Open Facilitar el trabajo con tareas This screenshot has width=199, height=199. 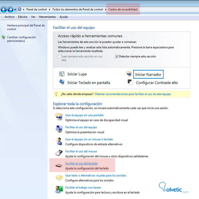pyautogui.click(x=83, y=188)
